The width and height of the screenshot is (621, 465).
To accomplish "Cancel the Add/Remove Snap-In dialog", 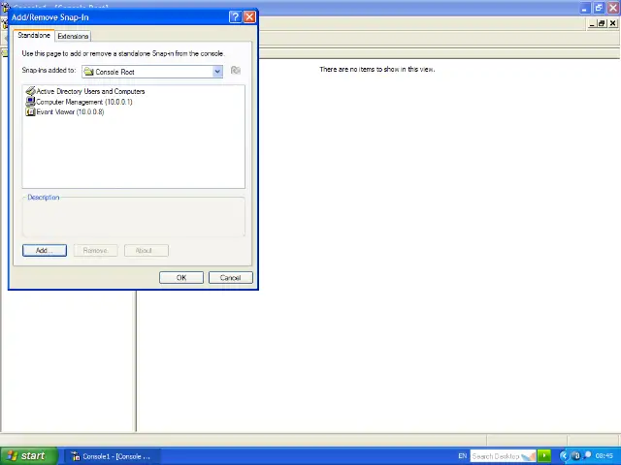I will pyautogui.click(x=230, y=278).
